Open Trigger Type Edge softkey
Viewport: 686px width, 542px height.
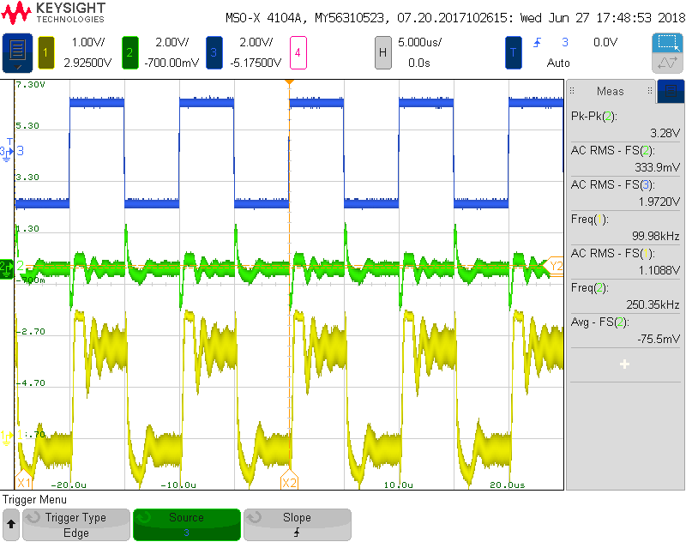pos(76,525)
